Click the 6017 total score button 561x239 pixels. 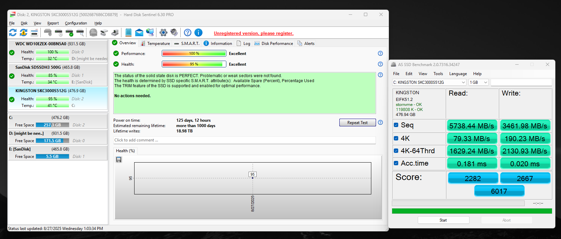(x=499, y=191)
